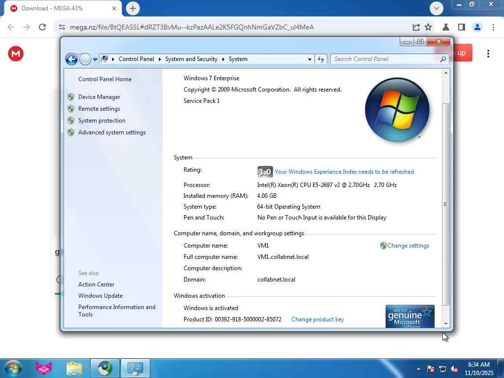504x378 pixels.
Task: Open Action Center under See also
Action: click(x=96, y=284)
